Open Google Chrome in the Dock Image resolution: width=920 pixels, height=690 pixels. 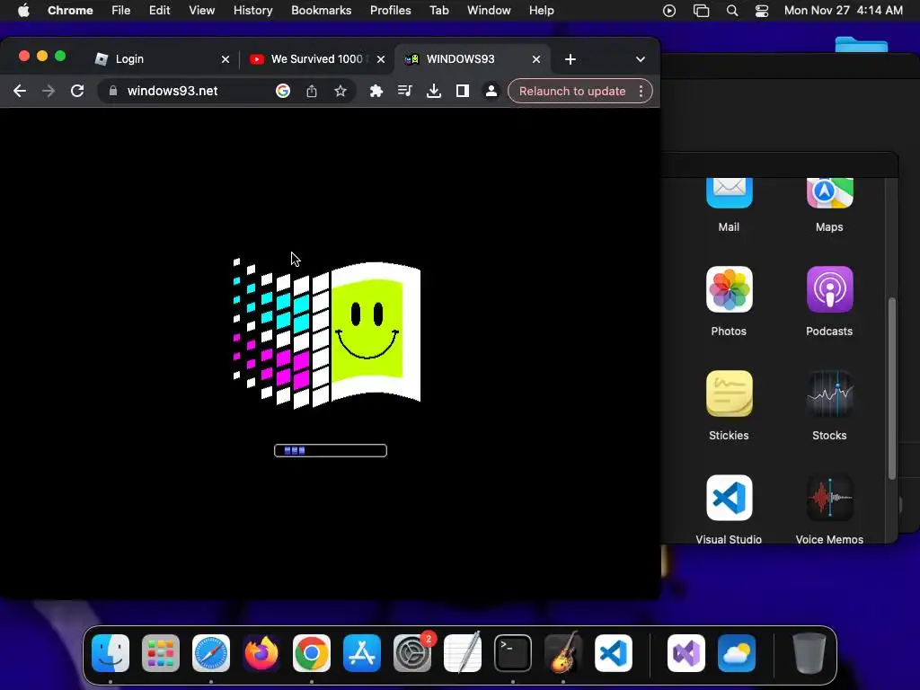[312, 653]
